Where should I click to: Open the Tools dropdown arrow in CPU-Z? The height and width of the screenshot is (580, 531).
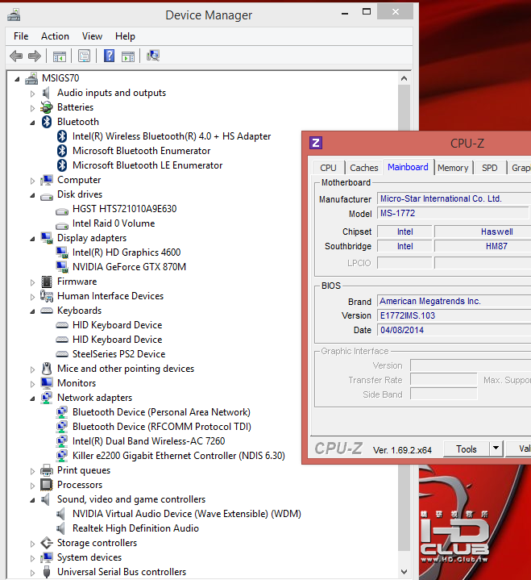point(496,449)
